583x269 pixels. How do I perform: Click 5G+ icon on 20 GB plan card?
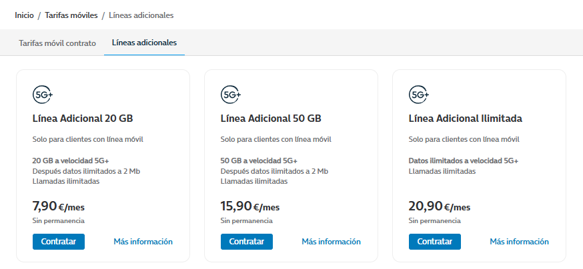pos(43,95)
